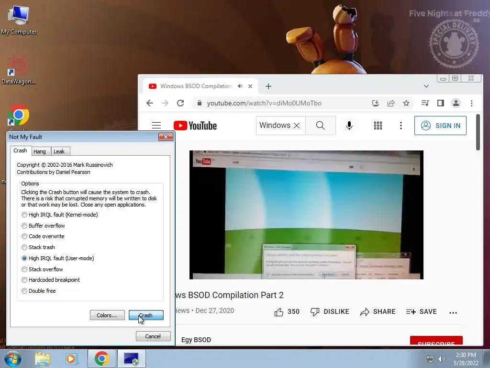490x368 pixels.
Task: Open My Computer desktop icon
Action: point(19,20)
